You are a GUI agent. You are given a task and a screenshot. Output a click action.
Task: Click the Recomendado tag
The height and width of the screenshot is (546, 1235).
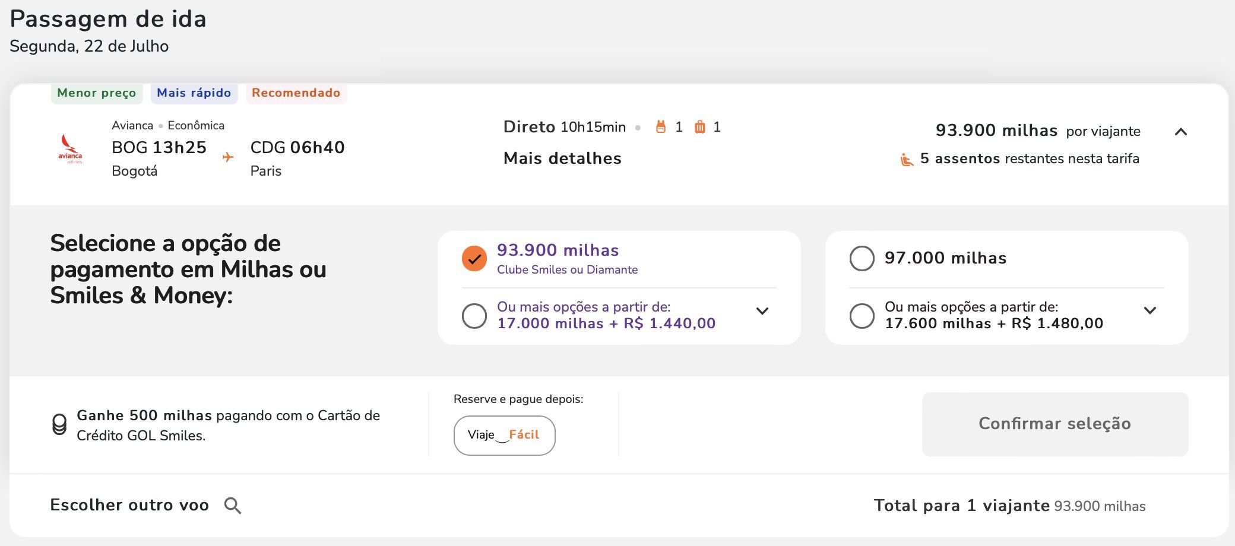(x=296, y=93)
